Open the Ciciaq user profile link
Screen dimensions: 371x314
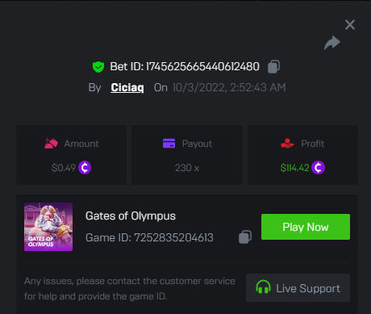click(x=127, y=87)
